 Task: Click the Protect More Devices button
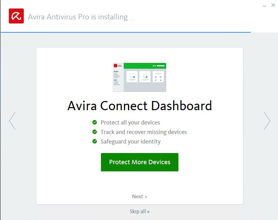pos(140,162)
